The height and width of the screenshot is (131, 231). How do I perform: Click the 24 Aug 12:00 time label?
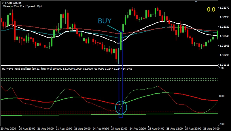(x=120, y=128)
